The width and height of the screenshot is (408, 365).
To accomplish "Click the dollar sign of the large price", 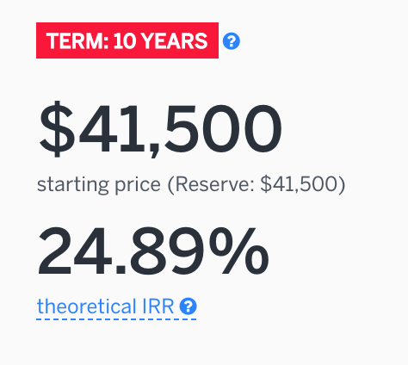I will tap(57, 129).
